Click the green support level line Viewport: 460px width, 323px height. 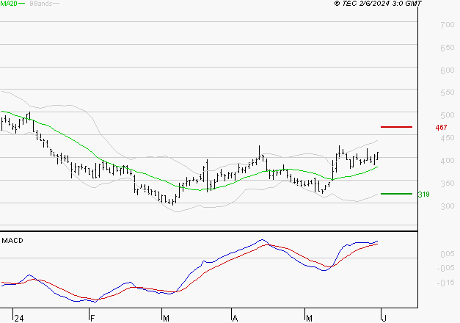point(396,194)
